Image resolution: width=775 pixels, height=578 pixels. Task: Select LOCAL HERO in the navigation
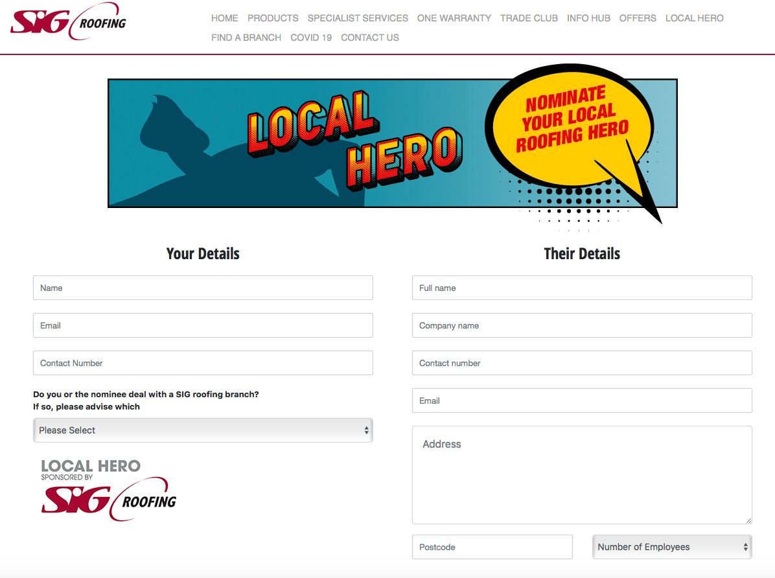pyautogui.click(x=695, y=18)
